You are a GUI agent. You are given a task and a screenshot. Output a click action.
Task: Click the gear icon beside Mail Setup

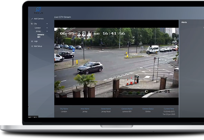(x=32, y=46)
